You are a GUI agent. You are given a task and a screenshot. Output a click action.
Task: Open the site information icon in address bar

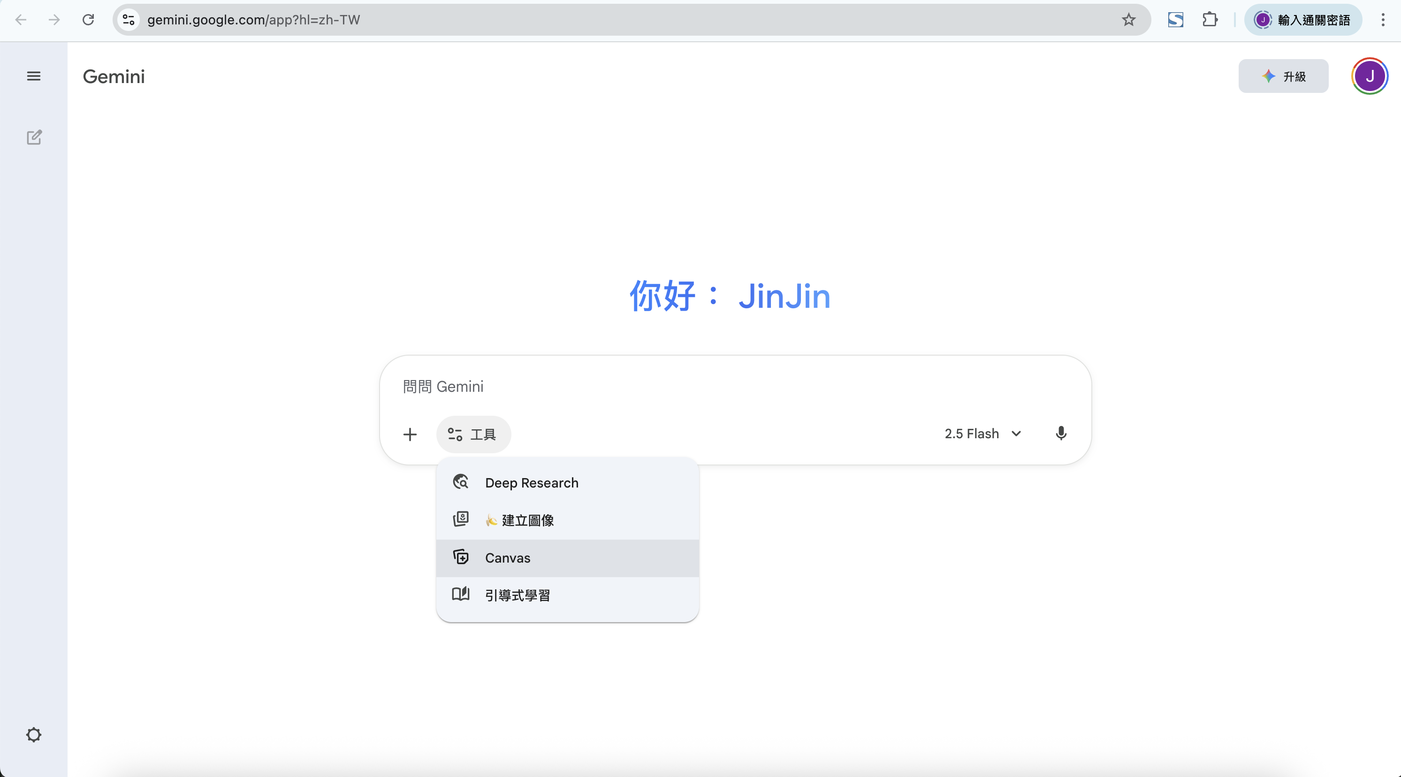[x=129, y=20]
